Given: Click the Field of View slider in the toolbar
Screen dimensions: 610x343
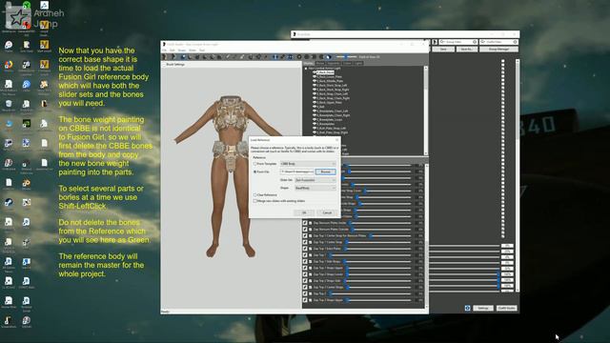Looking at the screenshot, I should [347, 57].
